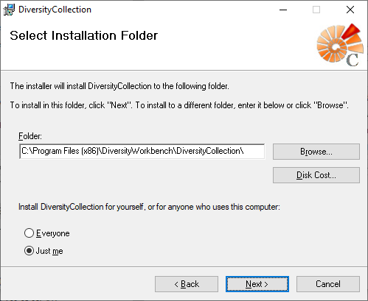Image resolution: width=368 pixels, height=301 pixels.
Task: Click the DiversityCollection title bar text
Action: [55, 10]
